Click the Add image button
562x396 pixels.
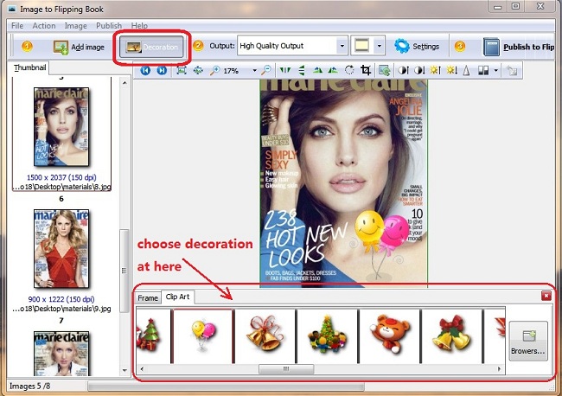(79, 47)
